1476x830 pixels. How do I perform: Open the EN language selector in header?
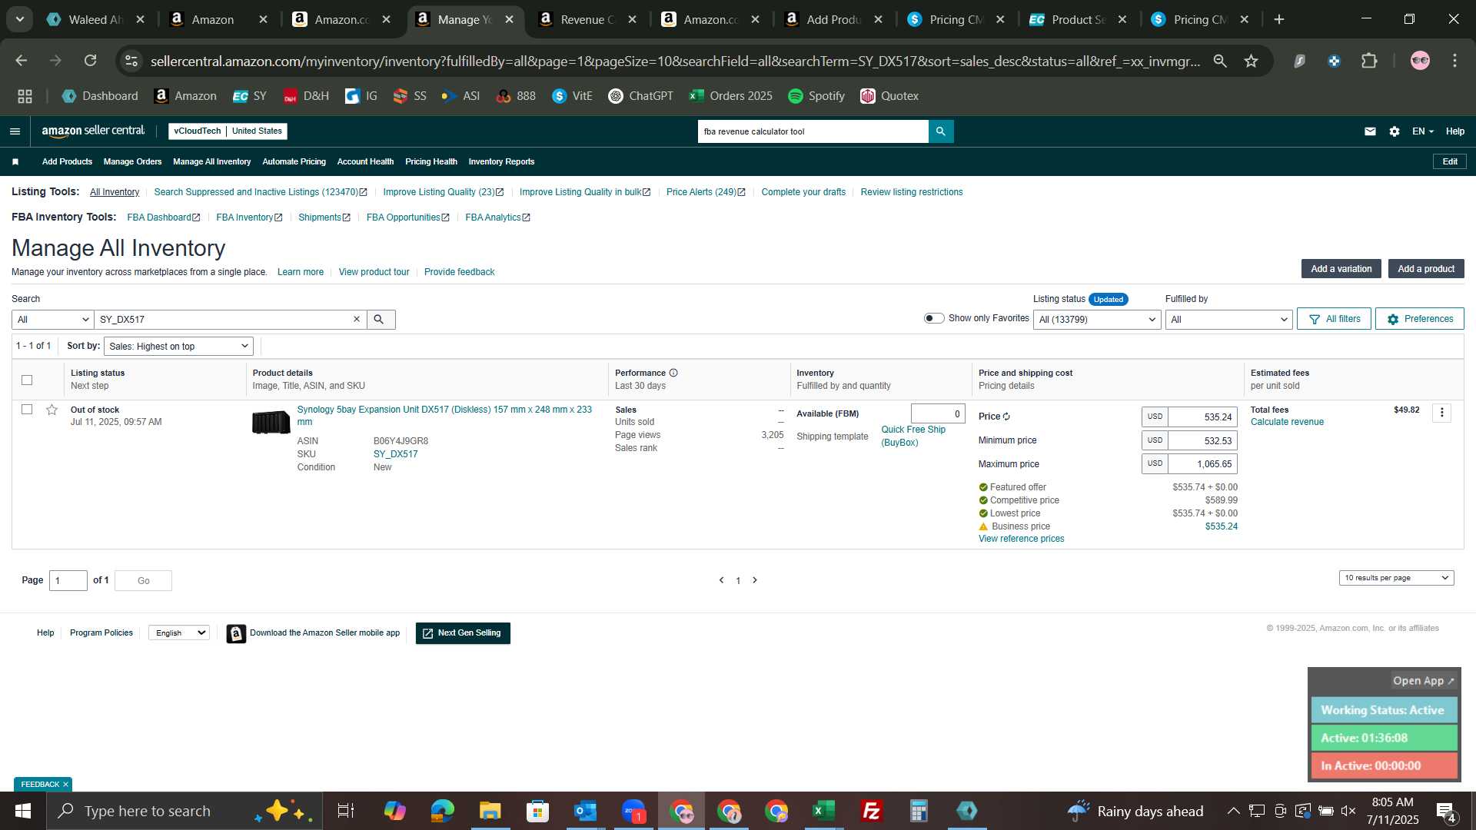click(x=1422, y=131)
